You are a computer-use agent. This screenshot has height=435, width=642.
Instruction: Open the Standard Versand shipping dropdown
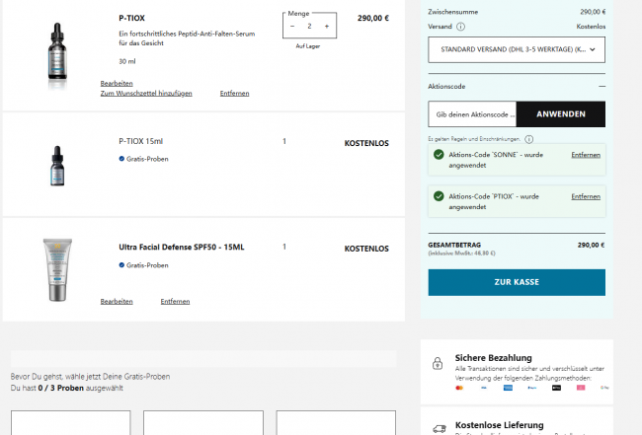coord(517,49)
